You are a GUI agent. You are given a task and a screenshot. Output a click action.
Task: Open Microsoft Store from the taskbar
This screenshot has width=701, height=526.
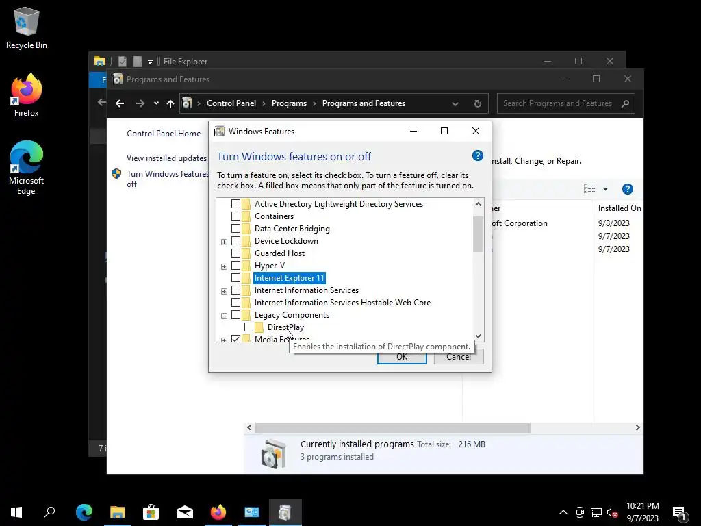pyautogui.click(x=151, y=512)
